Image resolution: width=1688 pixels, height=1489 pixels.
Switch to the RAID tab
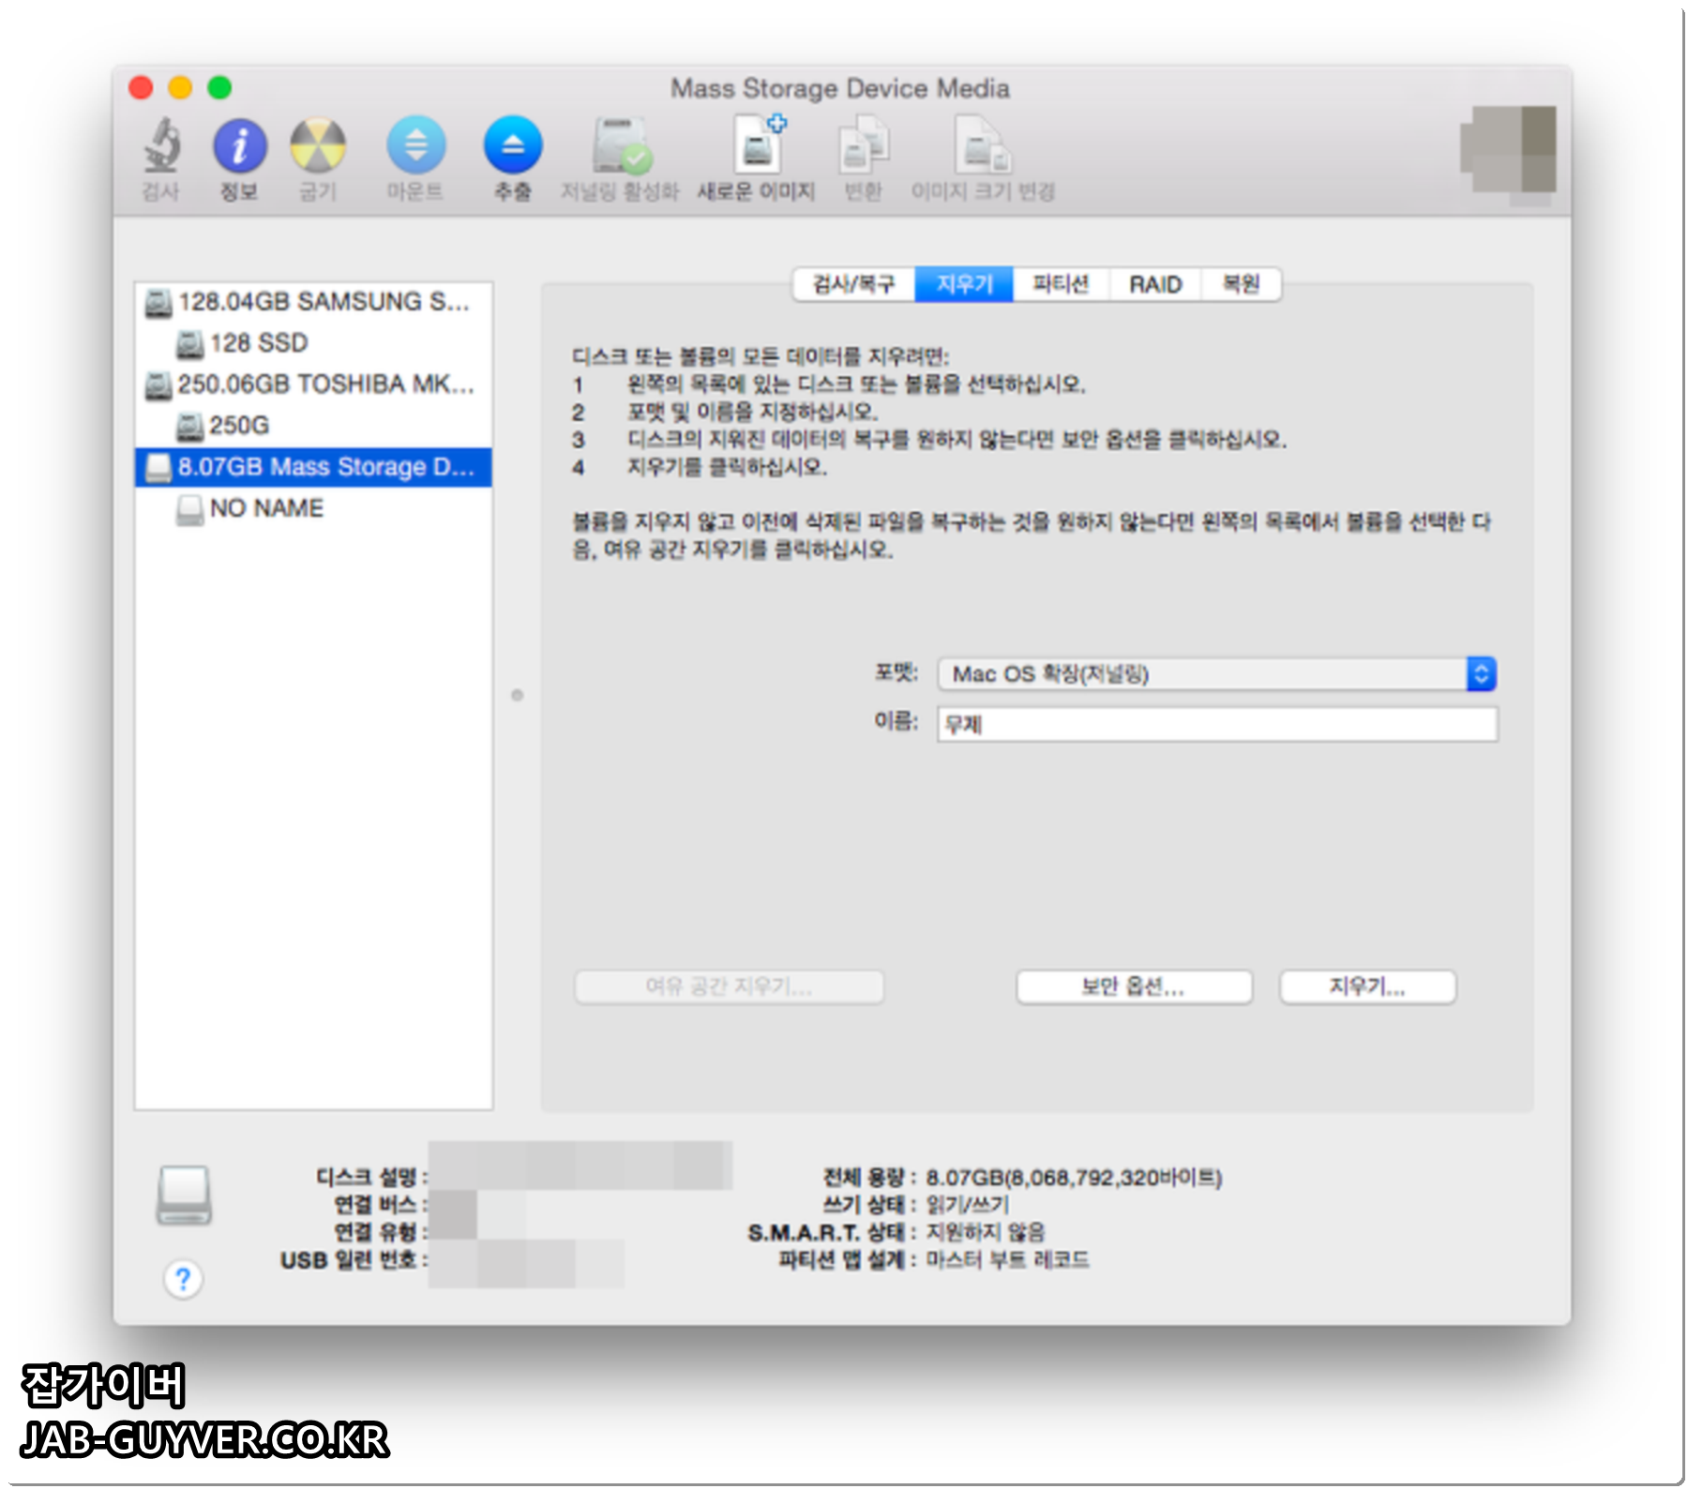1156,284
